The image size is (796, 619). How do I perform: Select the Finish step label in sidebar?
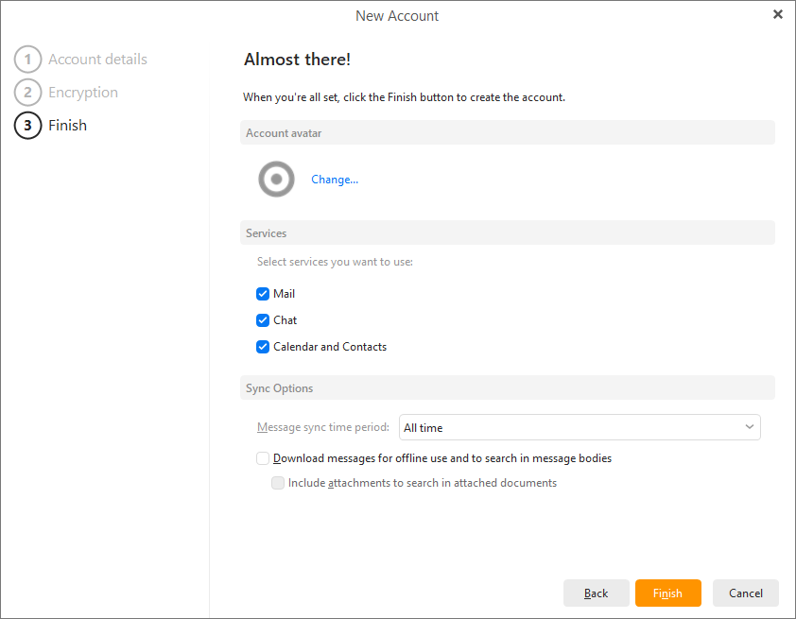(67, 126)
